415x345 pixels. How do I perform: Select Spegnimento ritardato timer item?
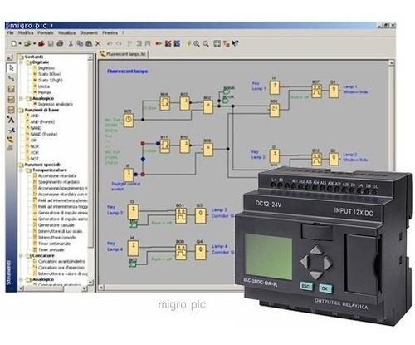[59, 182]
